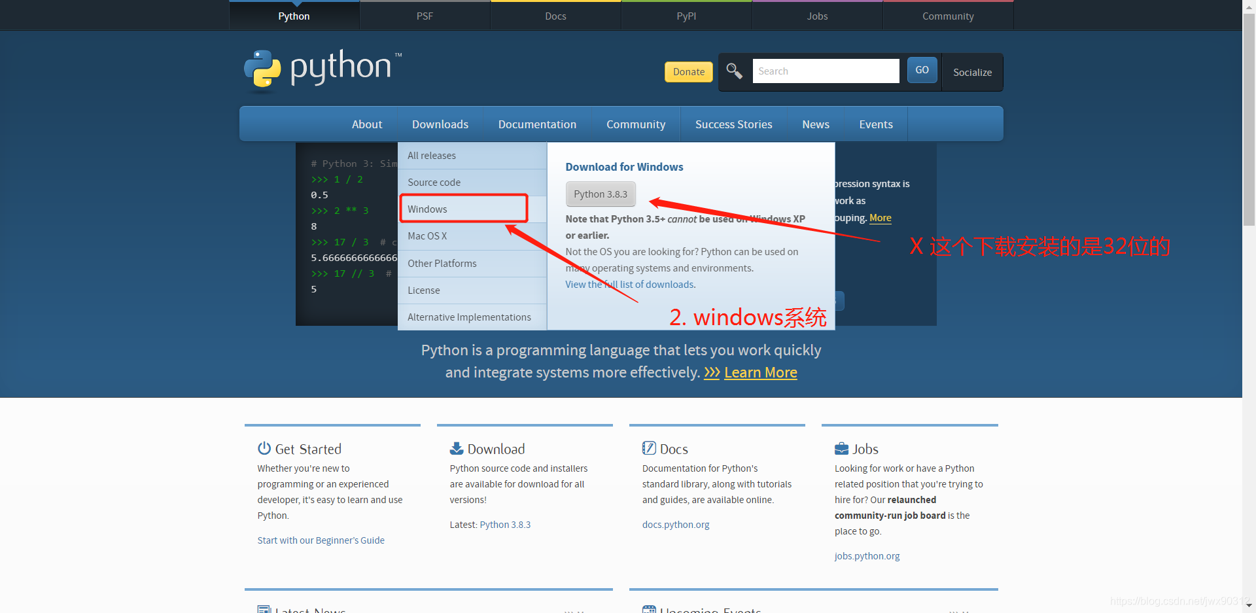Open View the full list of downloads link

[x=630, y=285]
